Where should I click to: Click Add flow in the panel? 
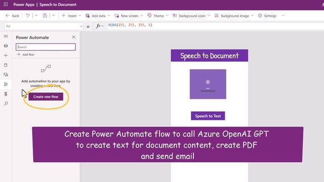(x=26, y=55)
